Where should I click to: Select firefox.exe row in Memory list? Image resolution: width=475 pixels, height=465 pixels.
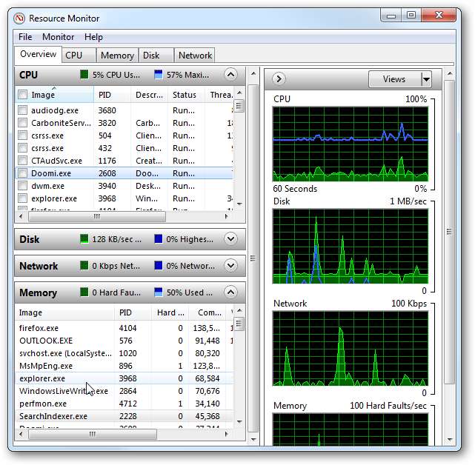tap(124, 328)
